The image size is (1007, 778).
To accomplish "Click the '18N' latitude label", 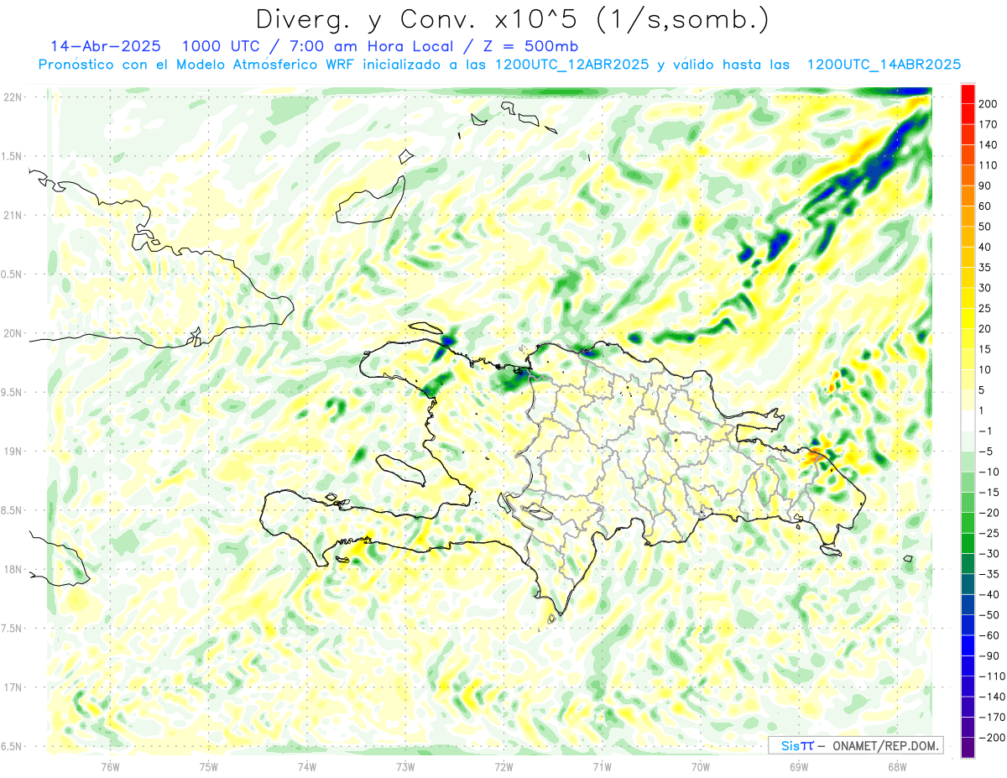I will point(13,569).
